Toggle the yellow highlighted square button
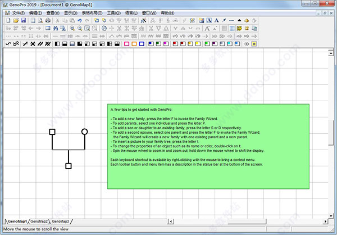The height and width of the screenshot is (235, 337). click(254, 44)
